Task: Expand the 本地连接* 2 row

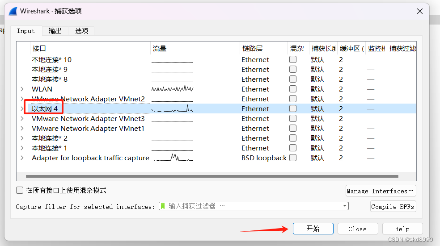Action: (x=22, y=138)
